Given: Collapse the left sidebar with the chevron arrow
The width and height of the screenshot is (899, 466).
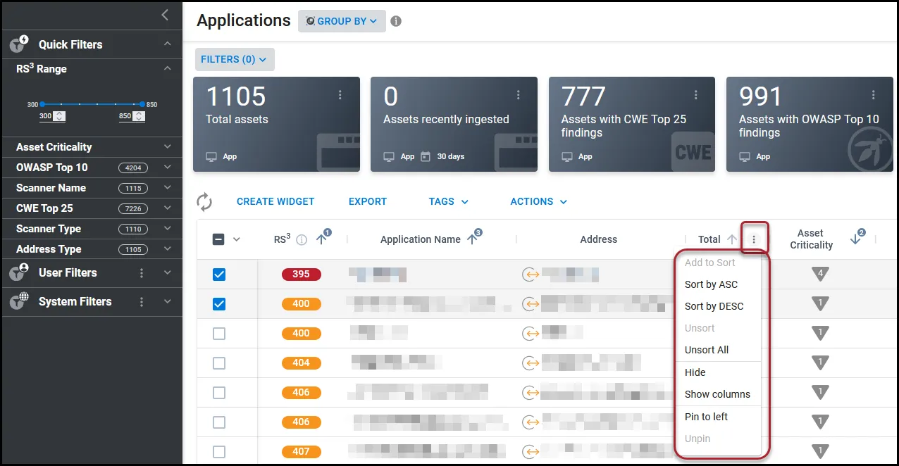Looking at the screenshot, I should (x=165, y=15).
